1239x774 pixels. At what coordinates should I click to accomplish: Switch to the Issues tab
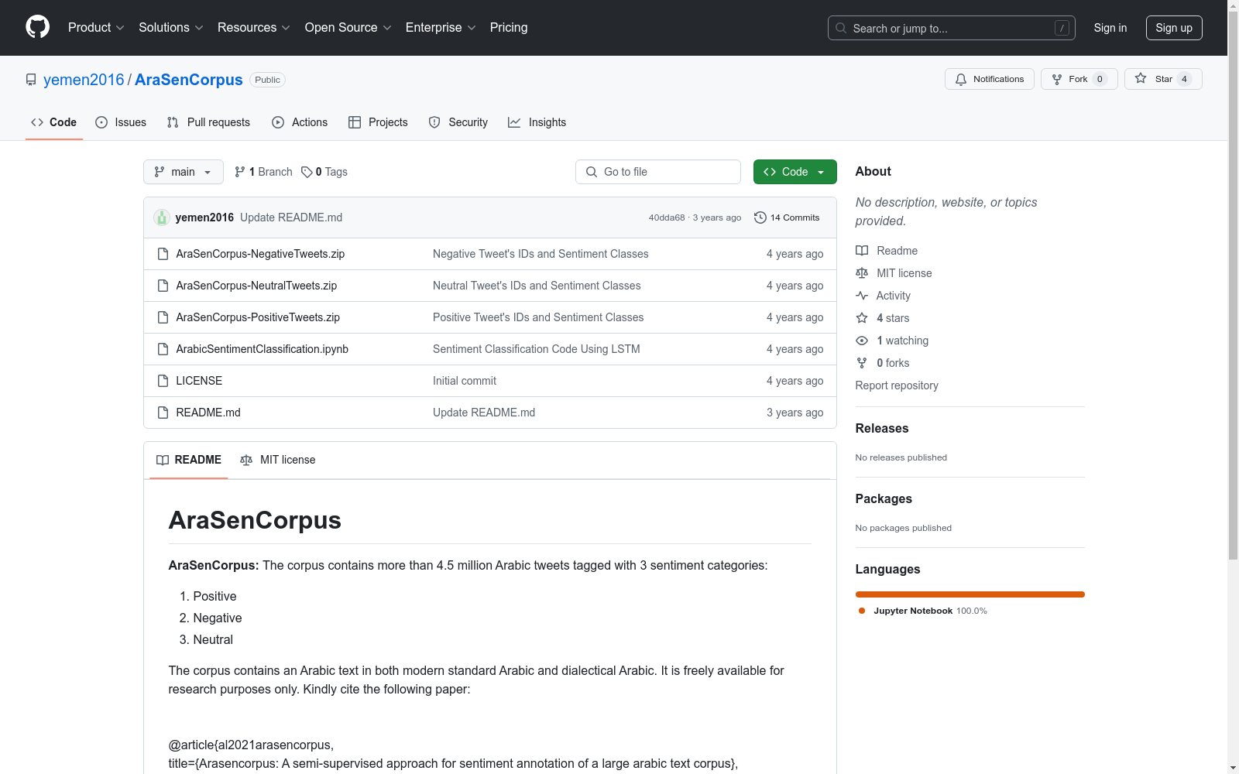tap(121, 122)
